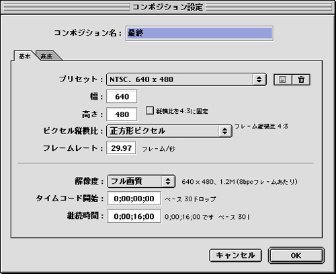Enable the lock aspect ratio to 4:3 checkbox

[150, 110]
